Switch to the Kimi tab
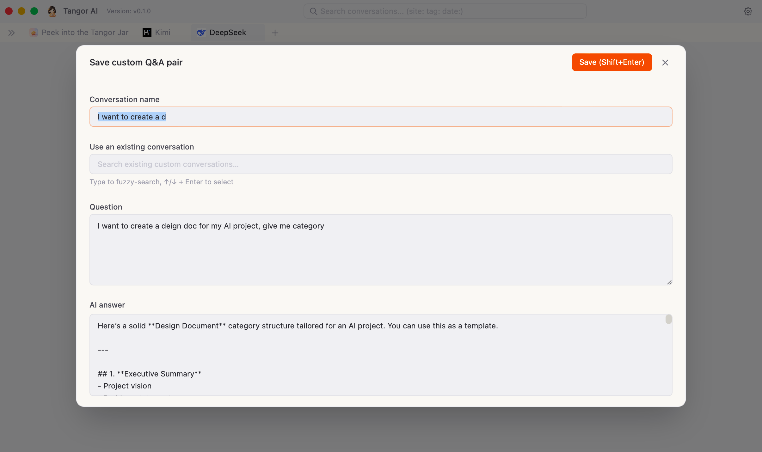 (x=157, y=33)
